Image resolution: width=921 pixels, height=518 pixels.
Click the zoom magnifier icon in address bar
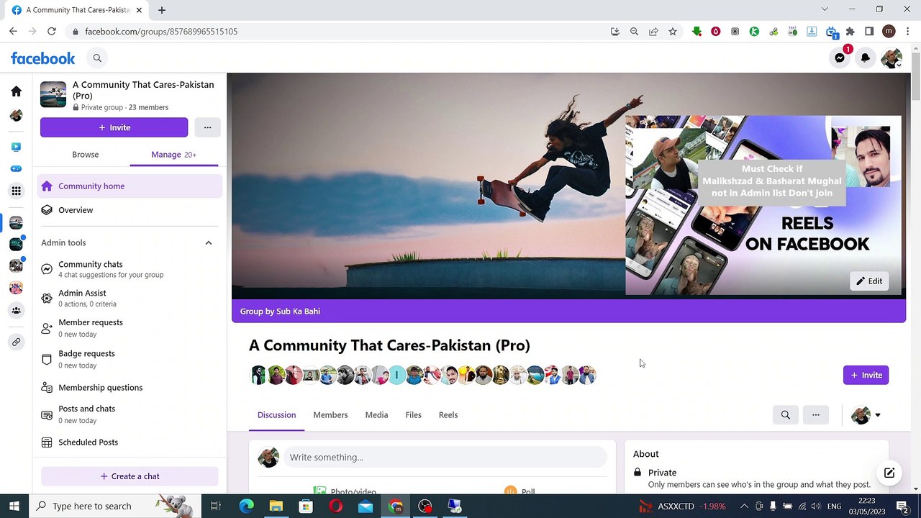coord(634,32)
